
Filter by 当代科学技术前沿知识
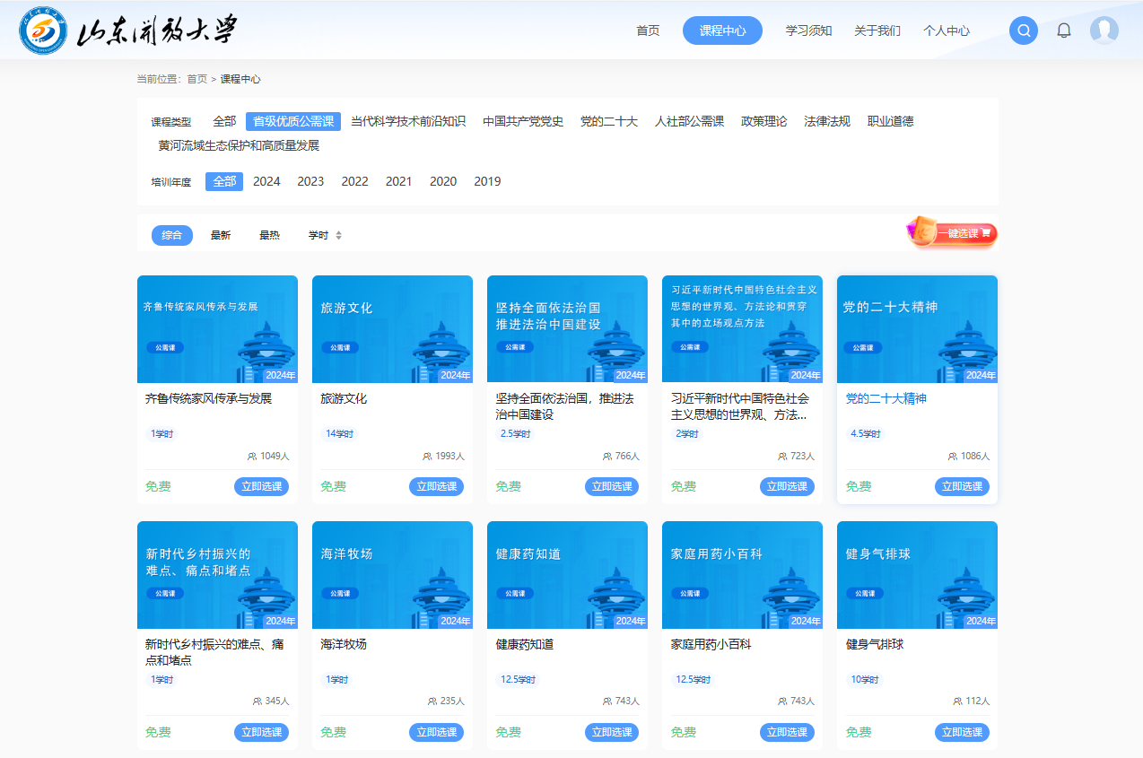408,121
